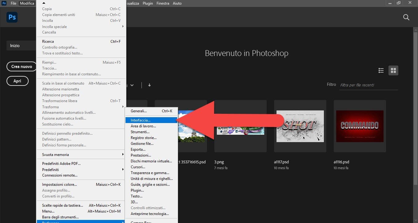Toggle sort direction arrow icon
Image resolution: width=418 pixels, height=223 pixels.
[x=149, y=85]
